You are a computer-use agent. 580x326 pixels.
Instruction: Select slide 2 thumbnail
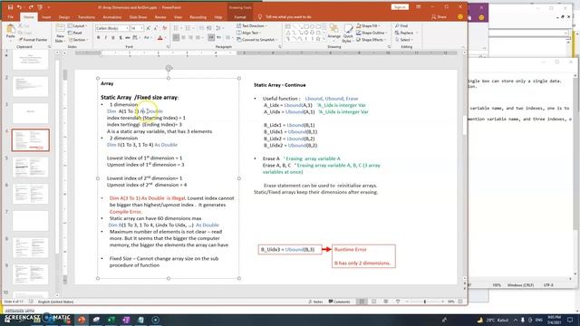point(30,86)
